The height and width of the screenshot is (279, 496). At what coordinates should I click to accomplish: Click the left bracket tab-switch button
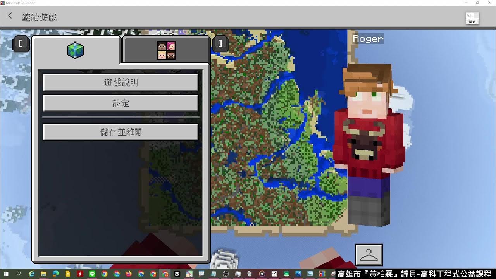21,44
